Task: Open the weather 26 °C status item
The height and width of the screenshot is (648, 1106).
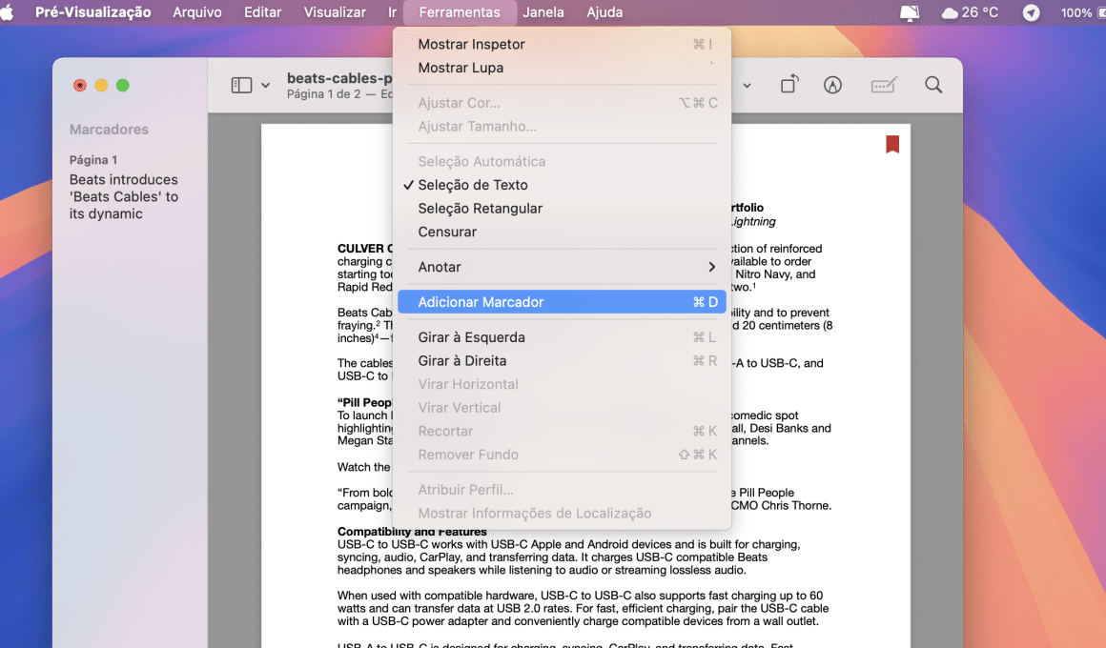Action: [x=970, y=12]
